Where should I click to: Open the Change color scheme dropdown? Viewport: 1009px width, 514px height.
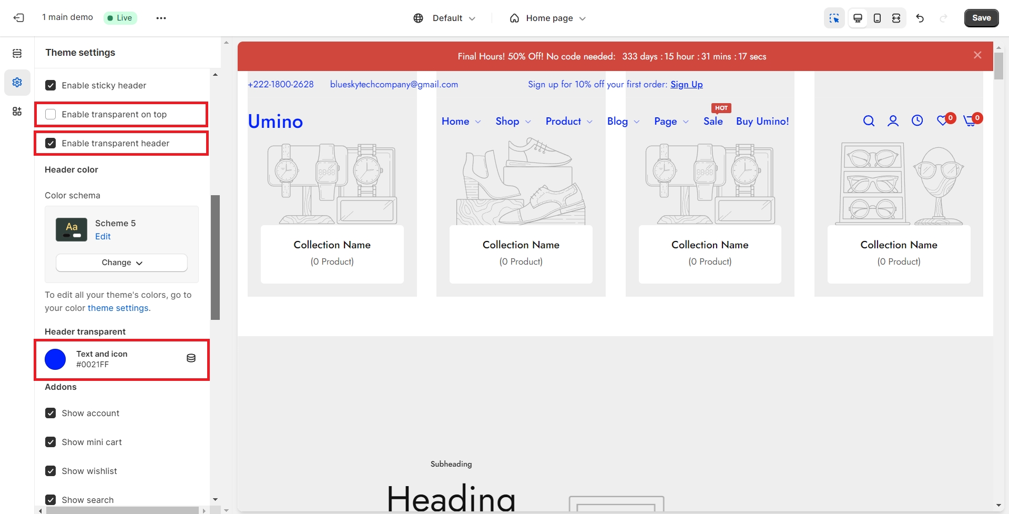[121, 263]
